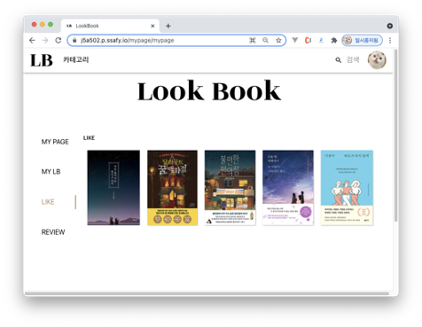422x327 pixels.
Task: Select MY PAGE in the sidebar
Action: (x=55, y=142)
